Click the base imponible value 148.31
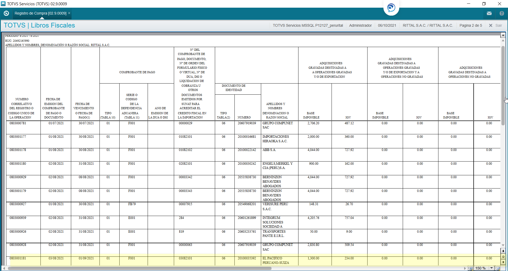Image resolution: width=508 pixels, height=271 pixels. [314, 204]
